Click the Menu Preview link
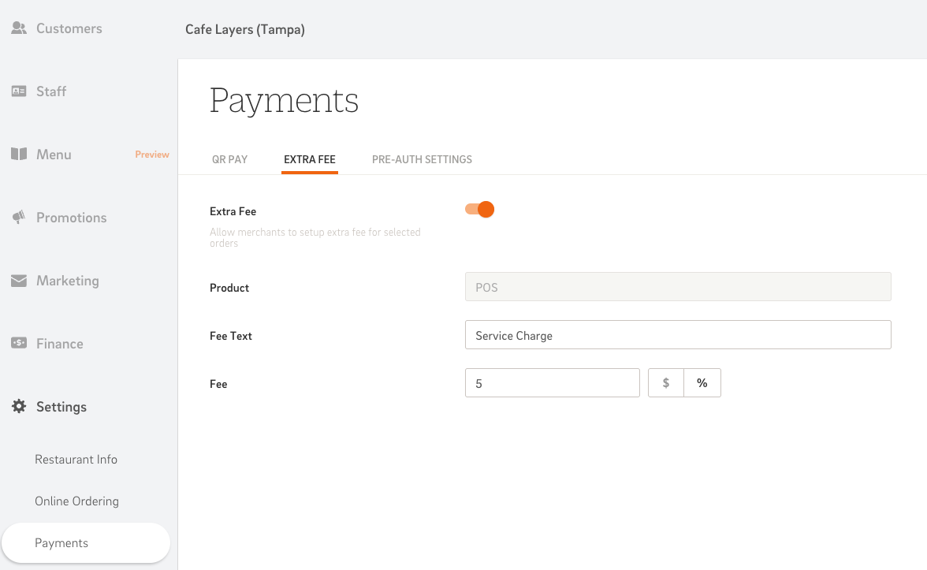927x570 pixels. pyautogui.click(x=152, y=154)
